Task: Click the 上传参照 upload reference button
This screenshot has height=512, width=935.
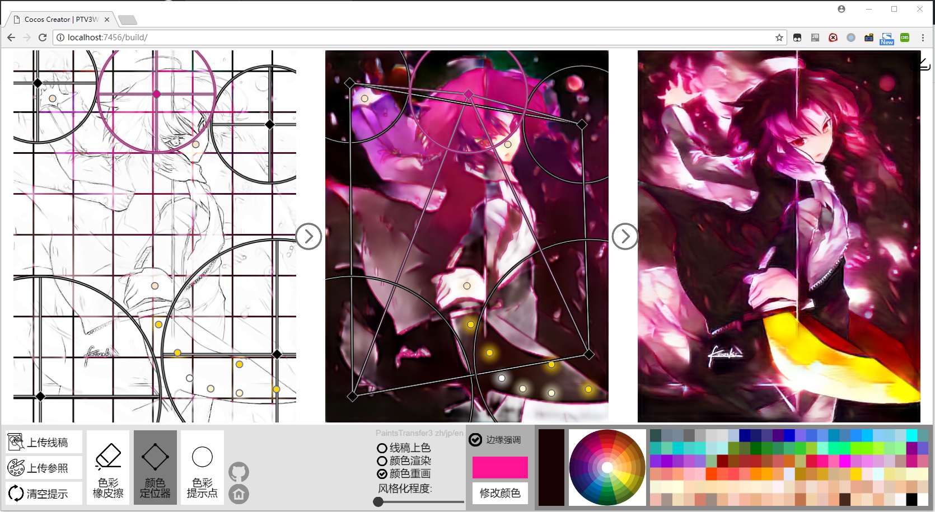Action: coord(44,468)
